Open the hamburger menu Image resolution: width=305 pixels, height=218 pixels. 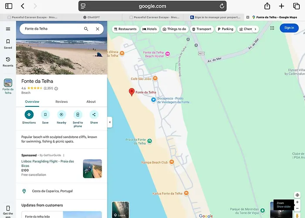click(8, 29)
